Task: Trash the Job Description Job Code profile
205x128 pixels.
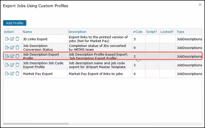Action: pyautogui.click(x=17, y=65)
